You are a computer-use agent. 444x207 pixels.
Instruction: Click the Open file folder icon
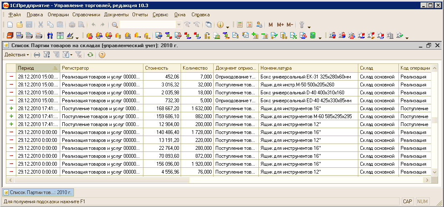[x=20, y=25]
